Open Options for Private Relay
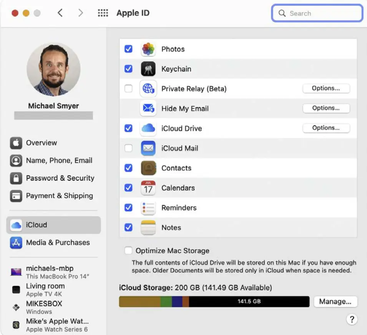 tap(326, 88)
